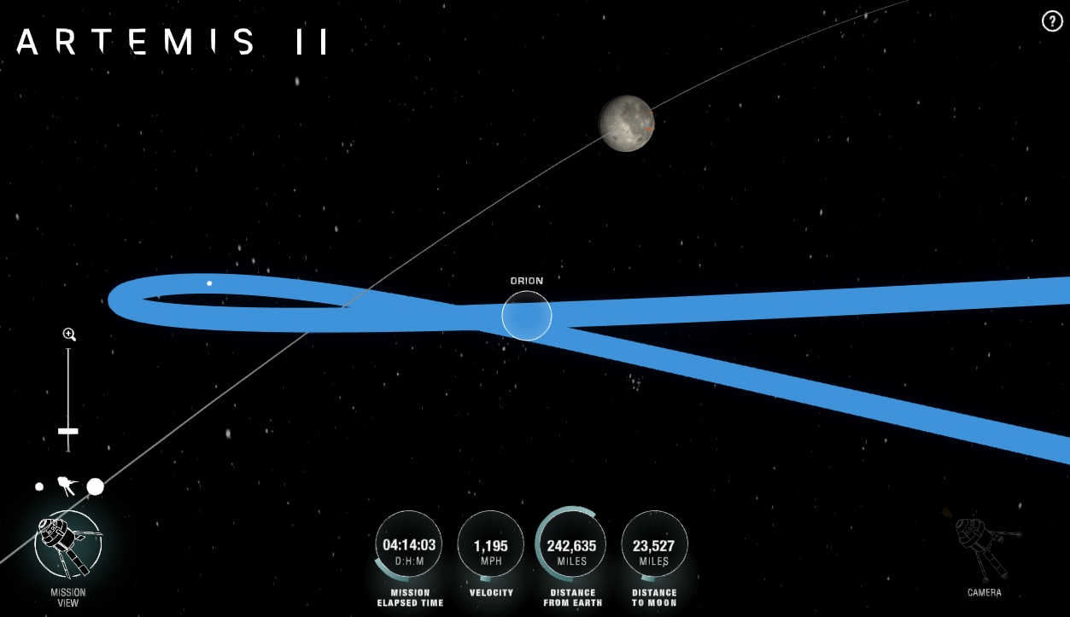The height and width of the screenshot is (617, 1070).
Task: Open the Camera spacecraft icon
Action: tap(984, 546)
